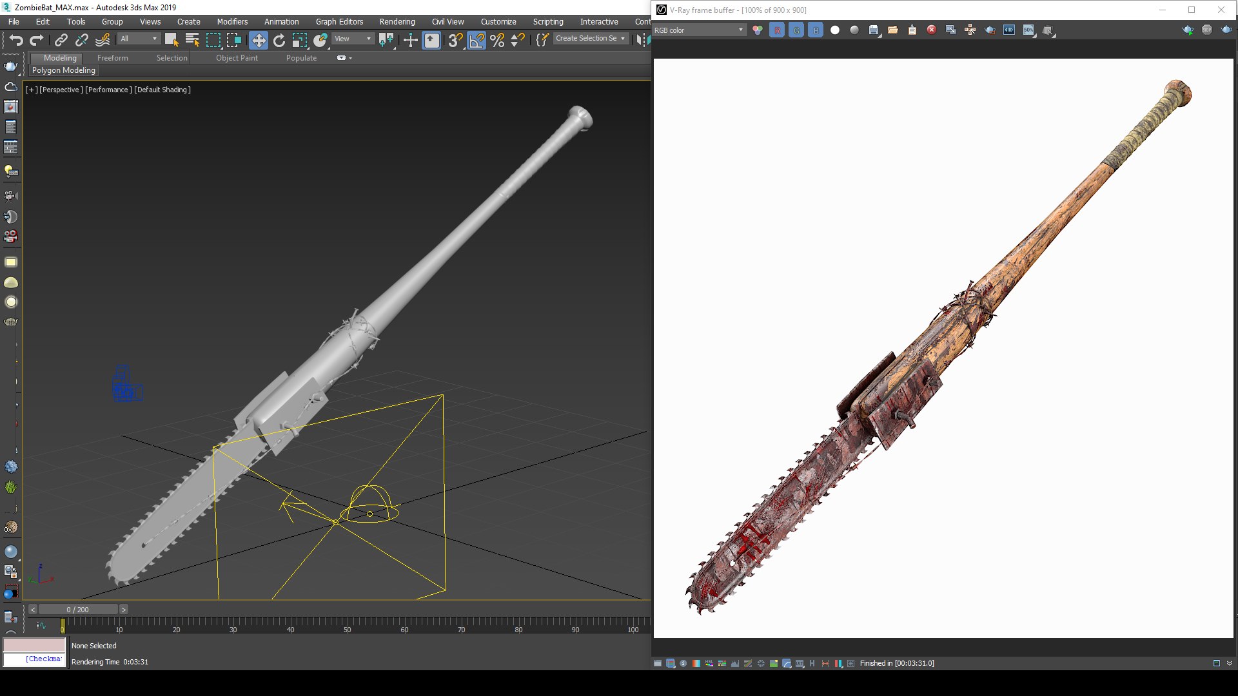Open the Rendering menu
Viewport: 1238px width, 696px height.
click(397, 21)
